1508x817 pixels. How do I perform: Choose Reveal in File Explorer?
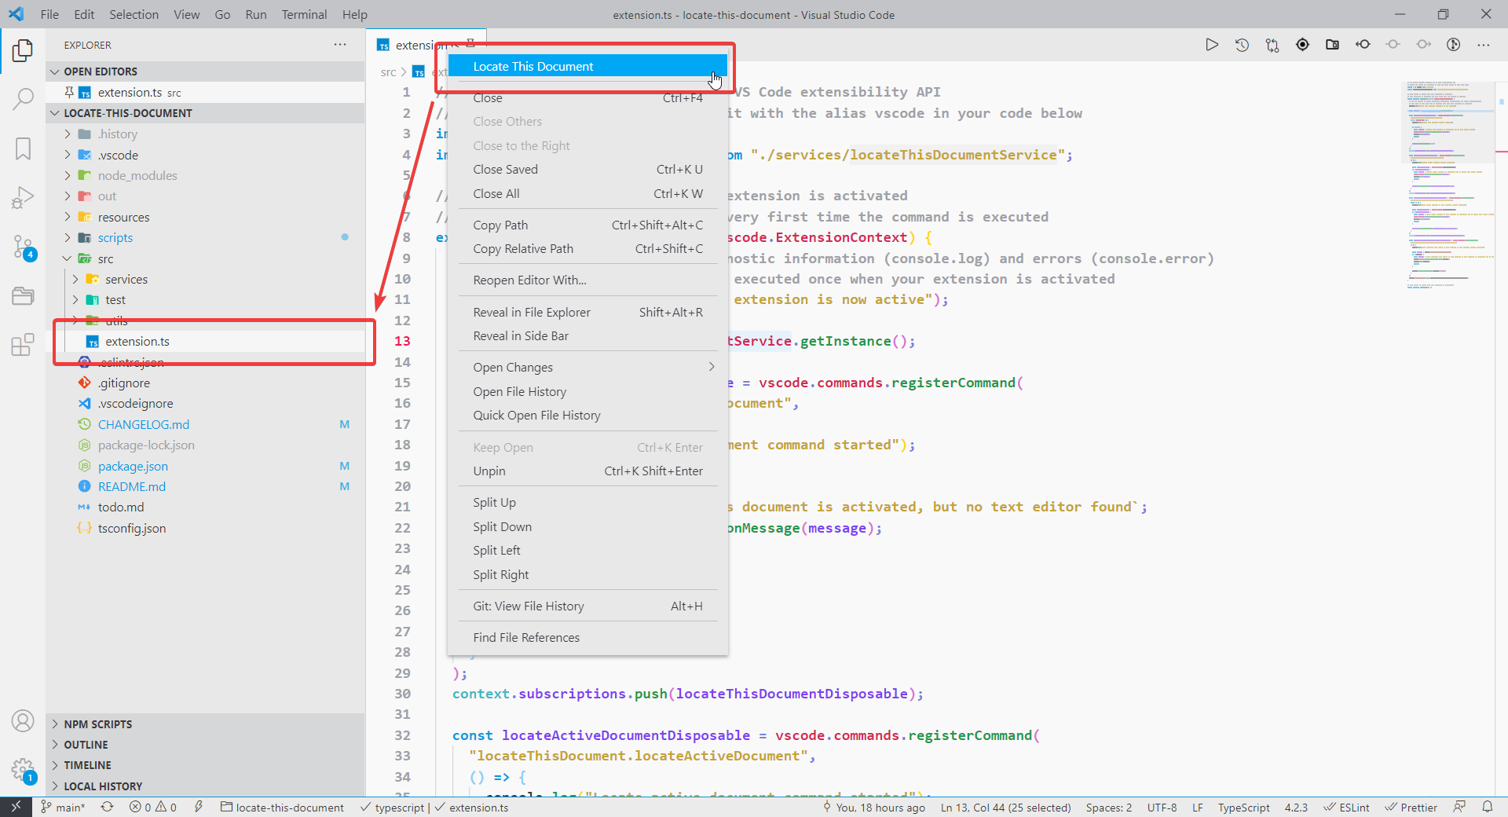(587, 312)
